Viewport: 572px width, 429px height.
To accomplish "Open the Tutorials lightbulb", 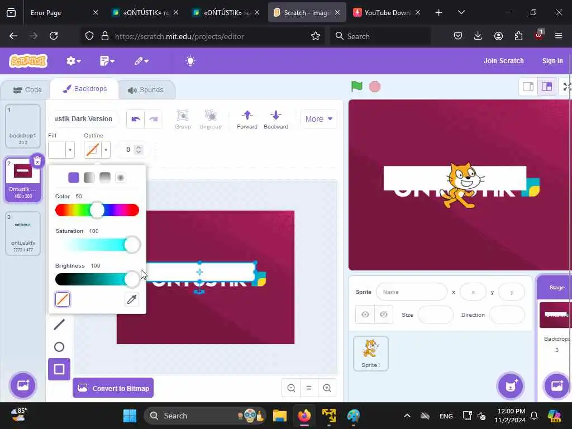I will (x=190, y=61).
